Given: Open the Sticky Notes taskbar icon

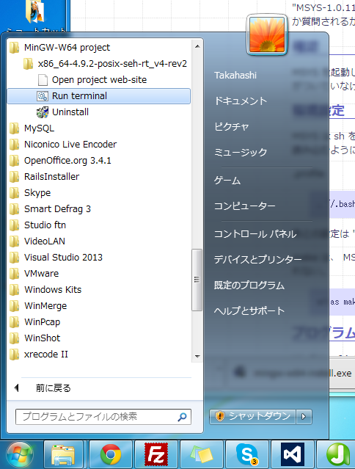Looking at the screenshot, I should click(202, 454).
